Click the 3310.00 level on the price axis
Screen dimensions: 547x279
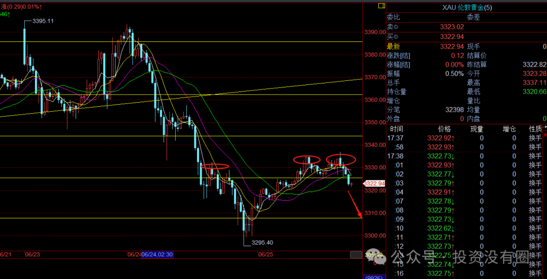point(374,213)
